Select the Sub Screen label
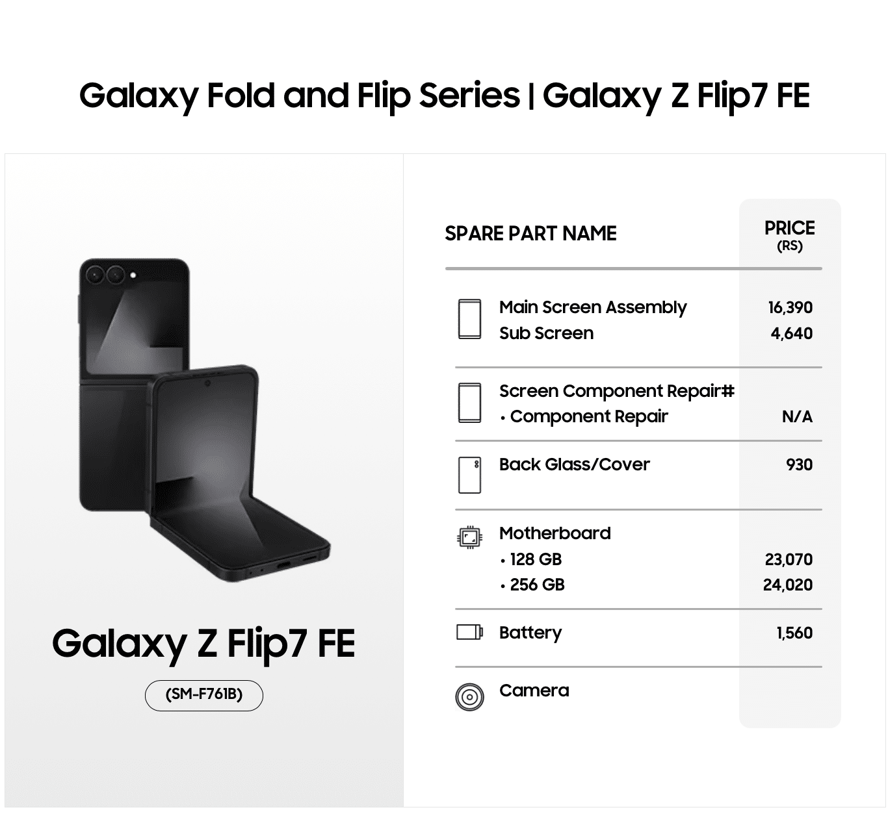This screenshot has width=888, height=825. coord(546,333)
